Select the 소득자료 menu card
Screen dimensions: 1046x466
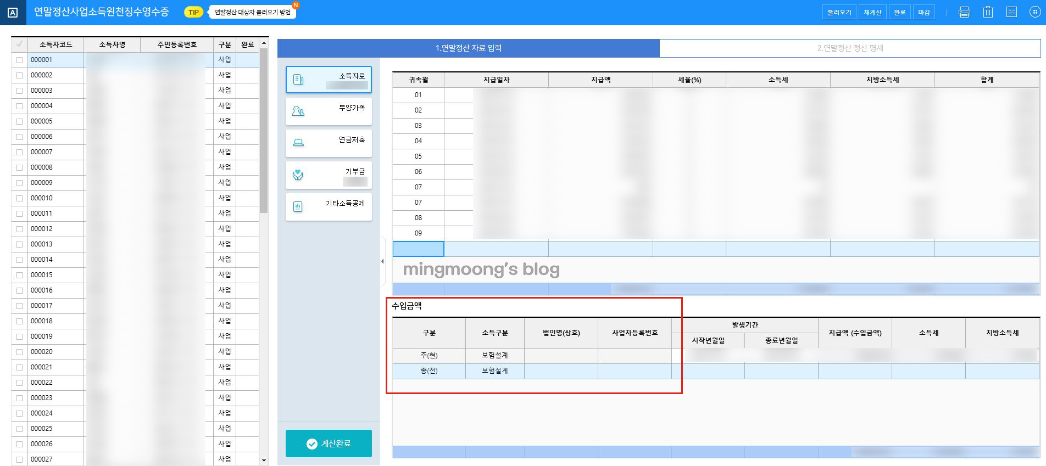(x=329, y=80)
